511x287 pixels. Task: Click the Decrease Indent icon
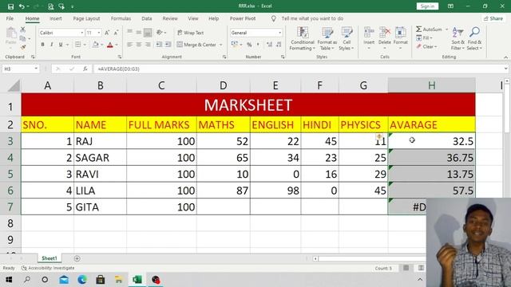pos(159,45)
